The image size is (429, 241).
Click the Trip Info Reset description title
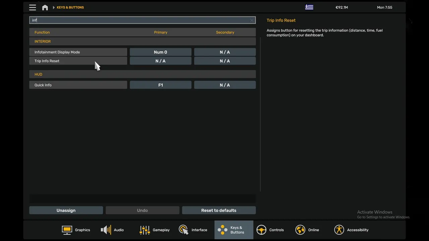281,20
